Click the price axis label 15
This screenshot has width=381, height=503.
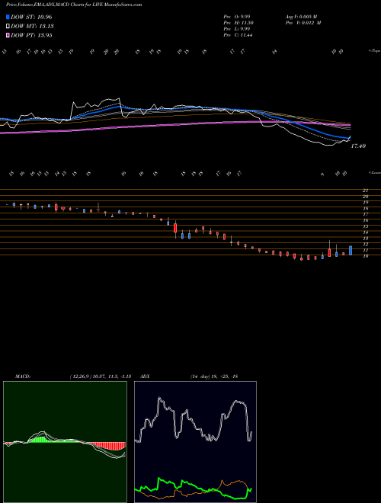[365, 226]
